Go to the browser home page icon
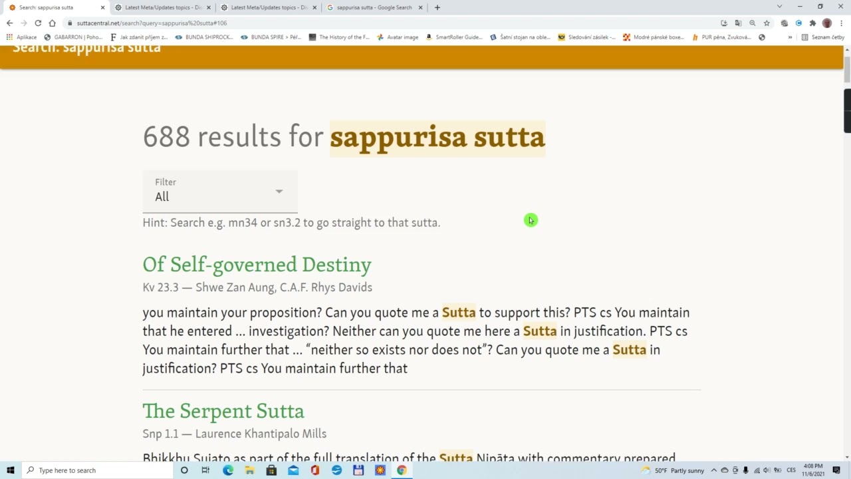The width and height of the screenshot is (851, 479). click(x=53, y=23)
